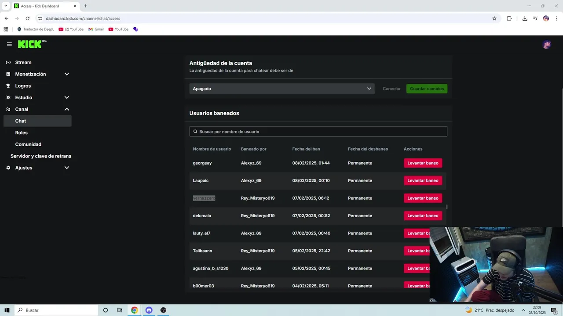
Task: Open the browser downloads icon
Action: coord(525,18)
